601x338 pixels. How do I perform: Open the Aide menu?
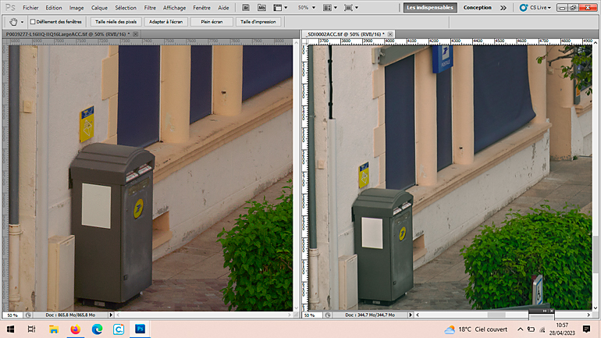223,8
